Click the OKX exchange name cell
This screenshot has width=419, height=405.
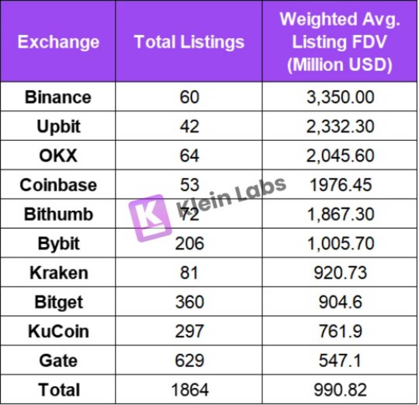coord(58,156)
